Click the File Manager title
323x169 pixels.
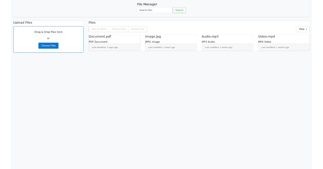[147, 4]
